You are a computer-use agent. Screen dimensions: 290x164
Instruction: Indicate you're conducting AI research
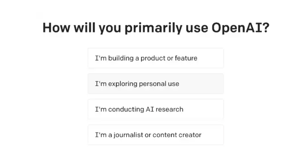155,109
